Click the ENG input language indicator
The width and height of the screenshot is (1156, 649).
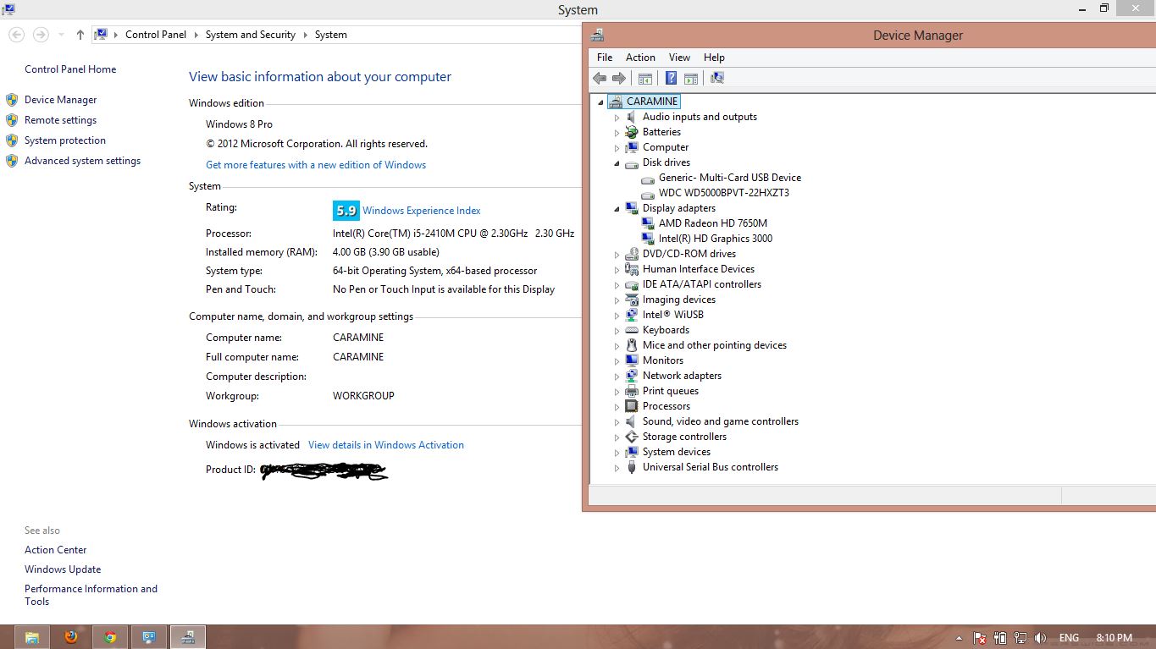[x=1069, y=638]
